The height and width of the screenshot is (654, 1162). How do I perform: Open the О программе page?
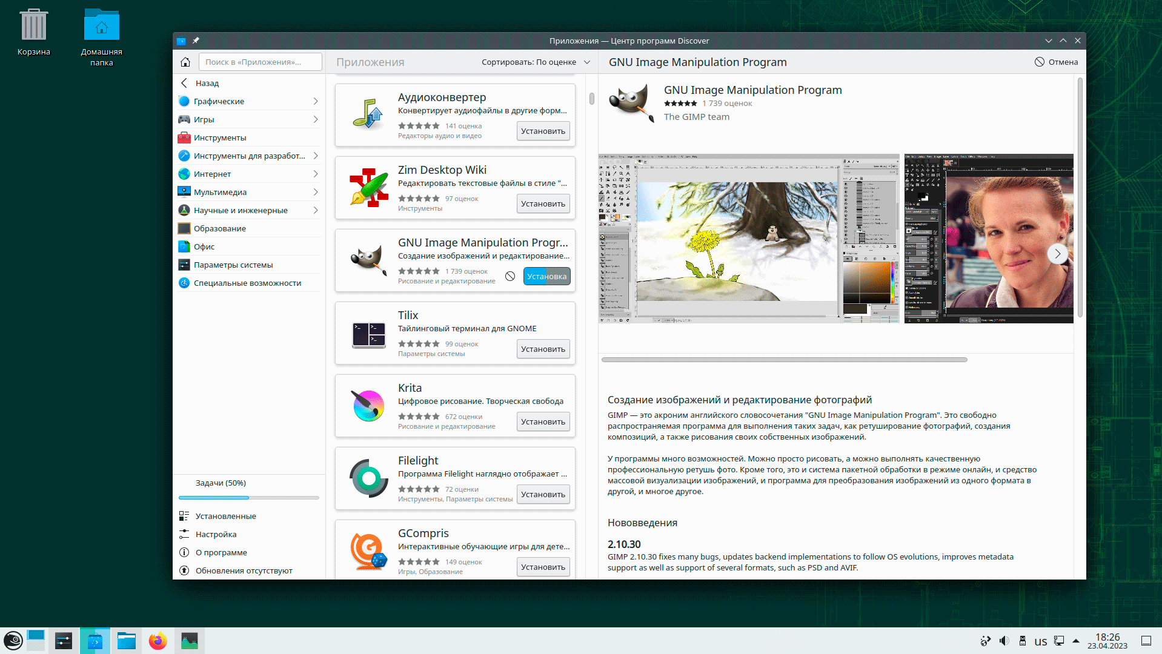[x=249, y=552]
